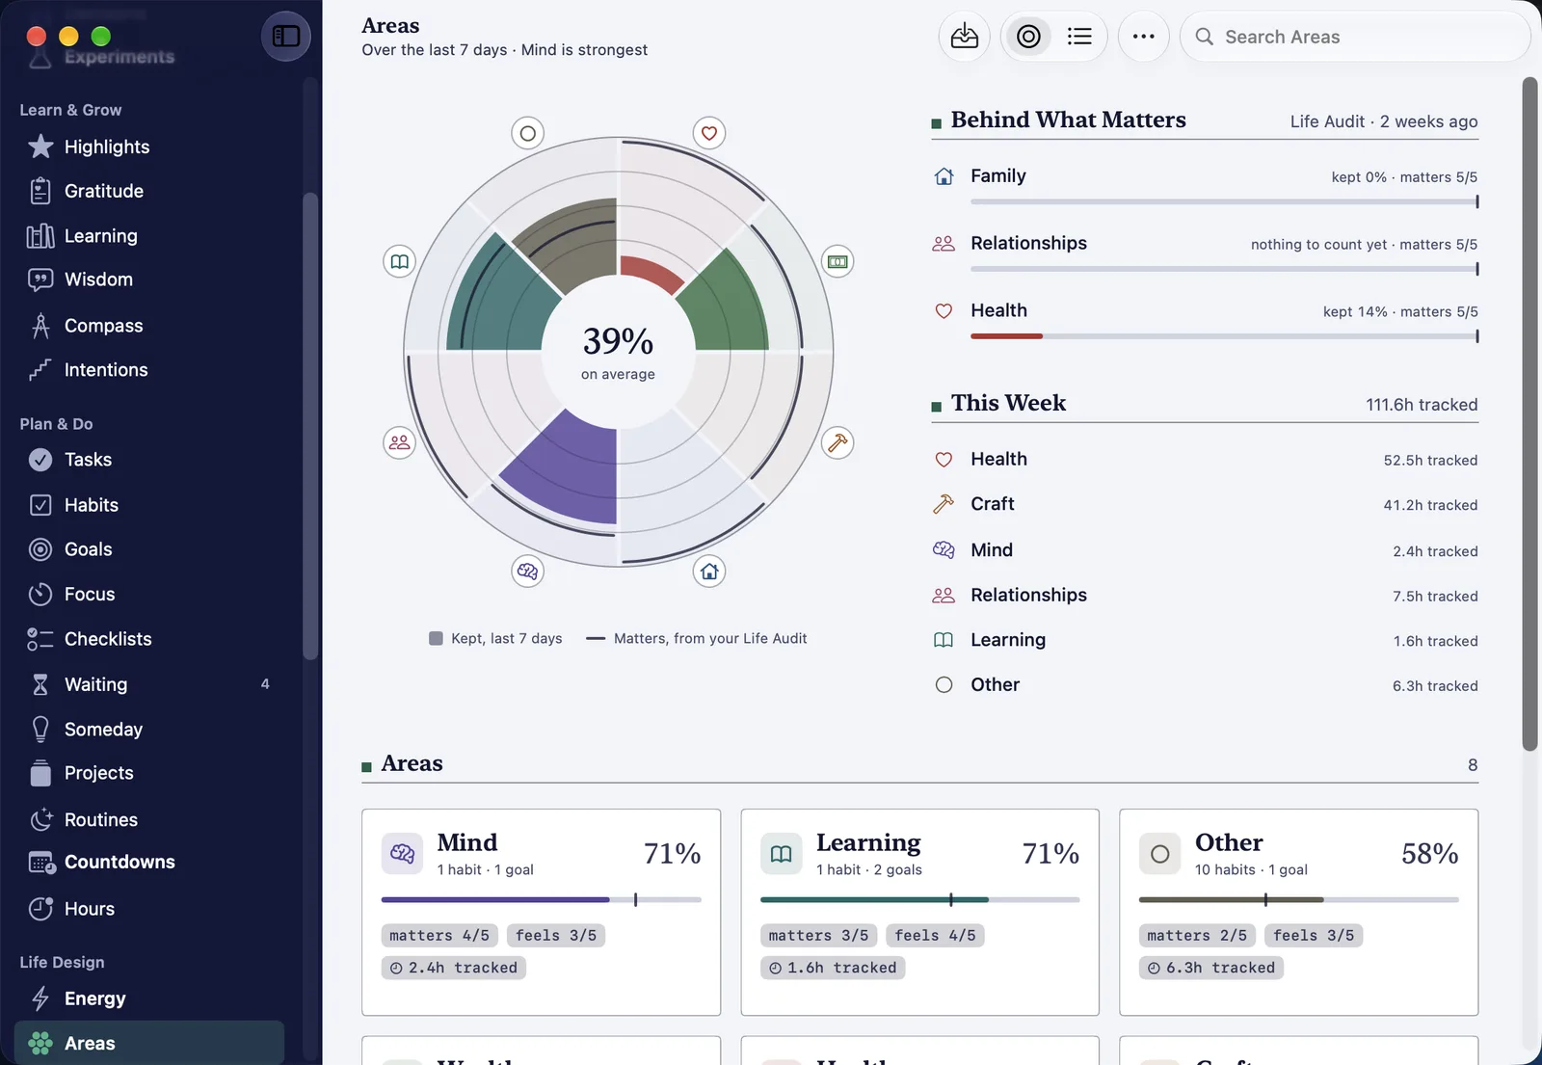Select the people Relationships icon on wheel
The height and width of the screenshot is (1065, 1542).
pos(399,443)
